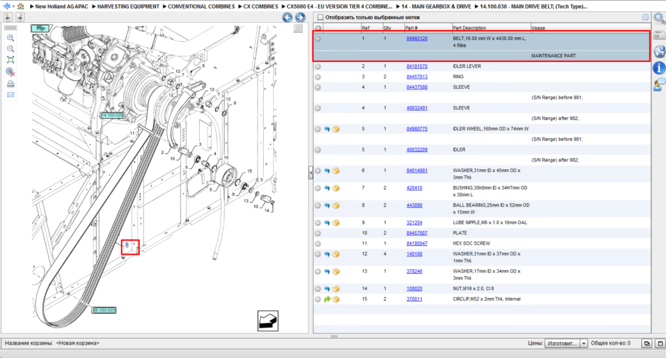This screenshot has width=666, height=358.
Task: Open part number link 84457813
Action: [x=417, y=77]
